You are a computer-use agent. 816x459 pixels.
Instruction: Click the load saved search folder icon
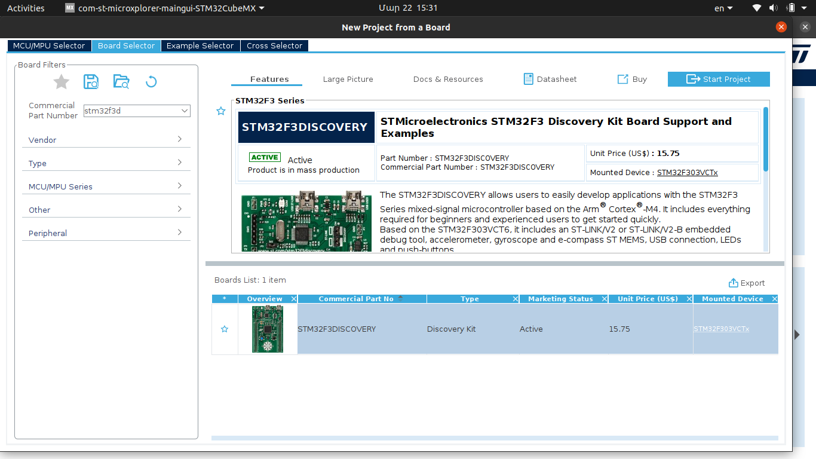click(x=121, y=82)
